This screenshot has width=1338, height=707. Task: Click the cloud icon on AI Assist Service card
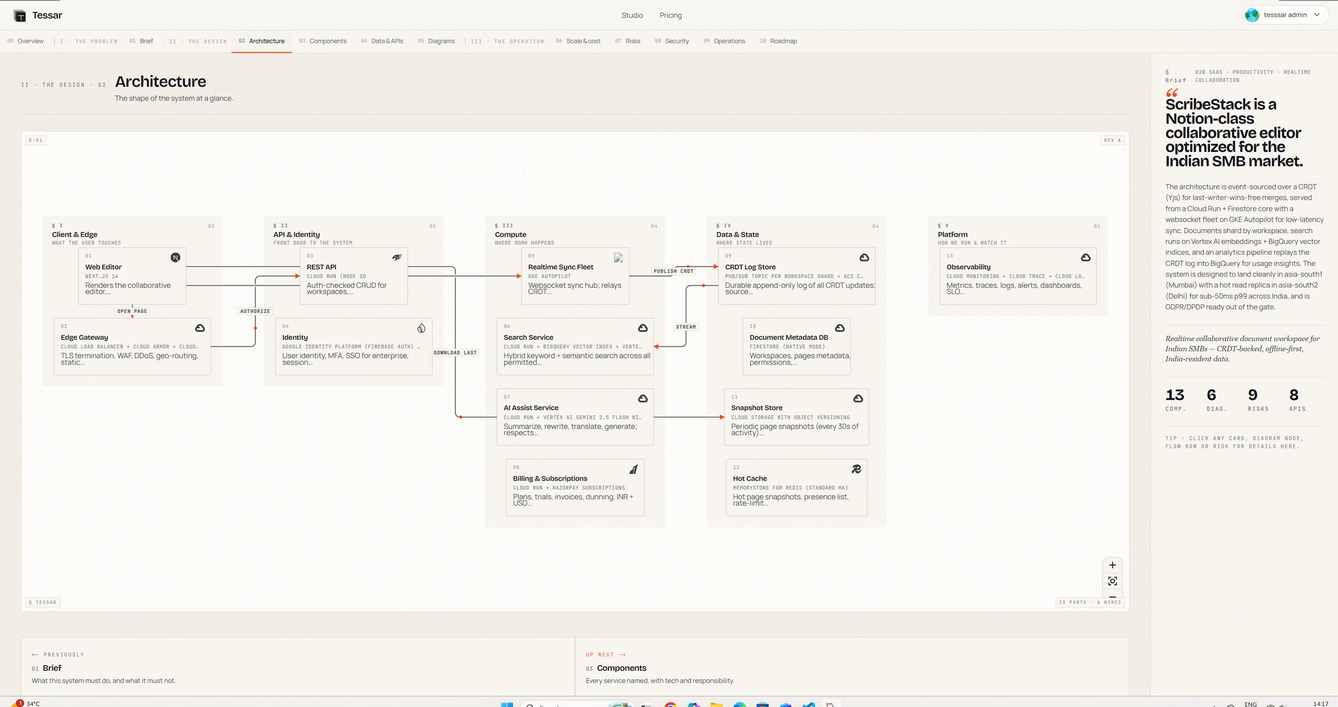[x=643, y=399]
